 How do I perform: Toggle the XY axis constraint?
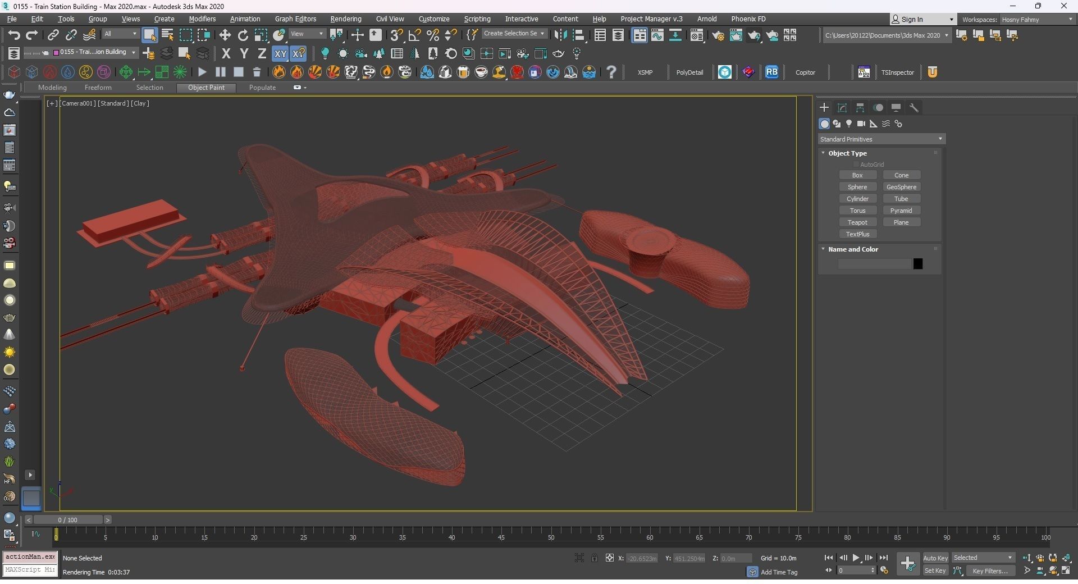(280, 54)
